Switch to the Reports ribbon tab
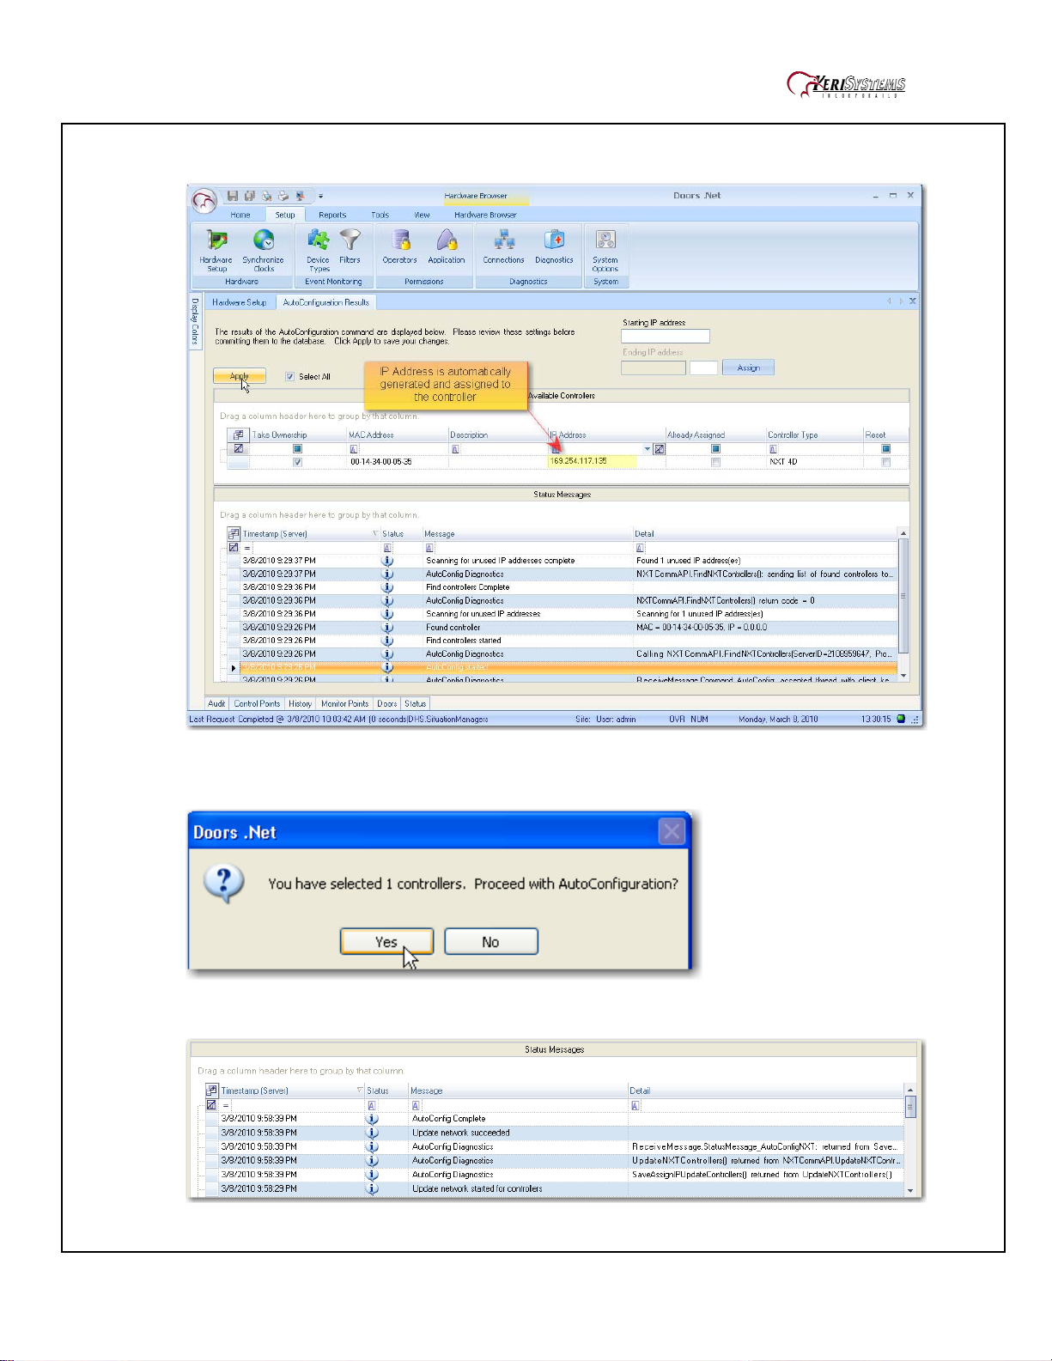 click(x=332, y=216)
